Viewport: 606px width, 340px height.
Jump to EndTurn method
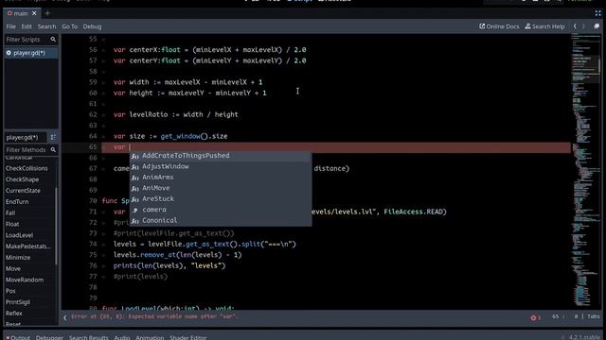point(17,202)
